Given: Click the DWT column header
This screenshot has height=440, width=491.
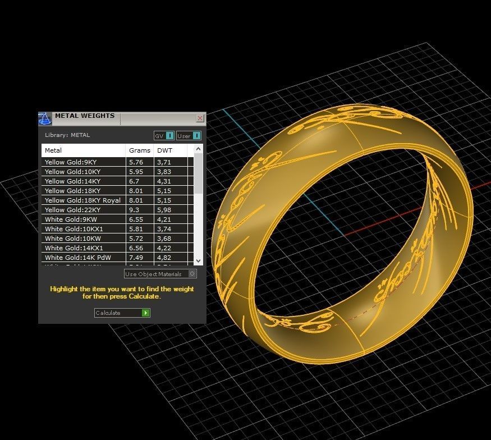Looking at the screenshot, I should click(171, 150).
